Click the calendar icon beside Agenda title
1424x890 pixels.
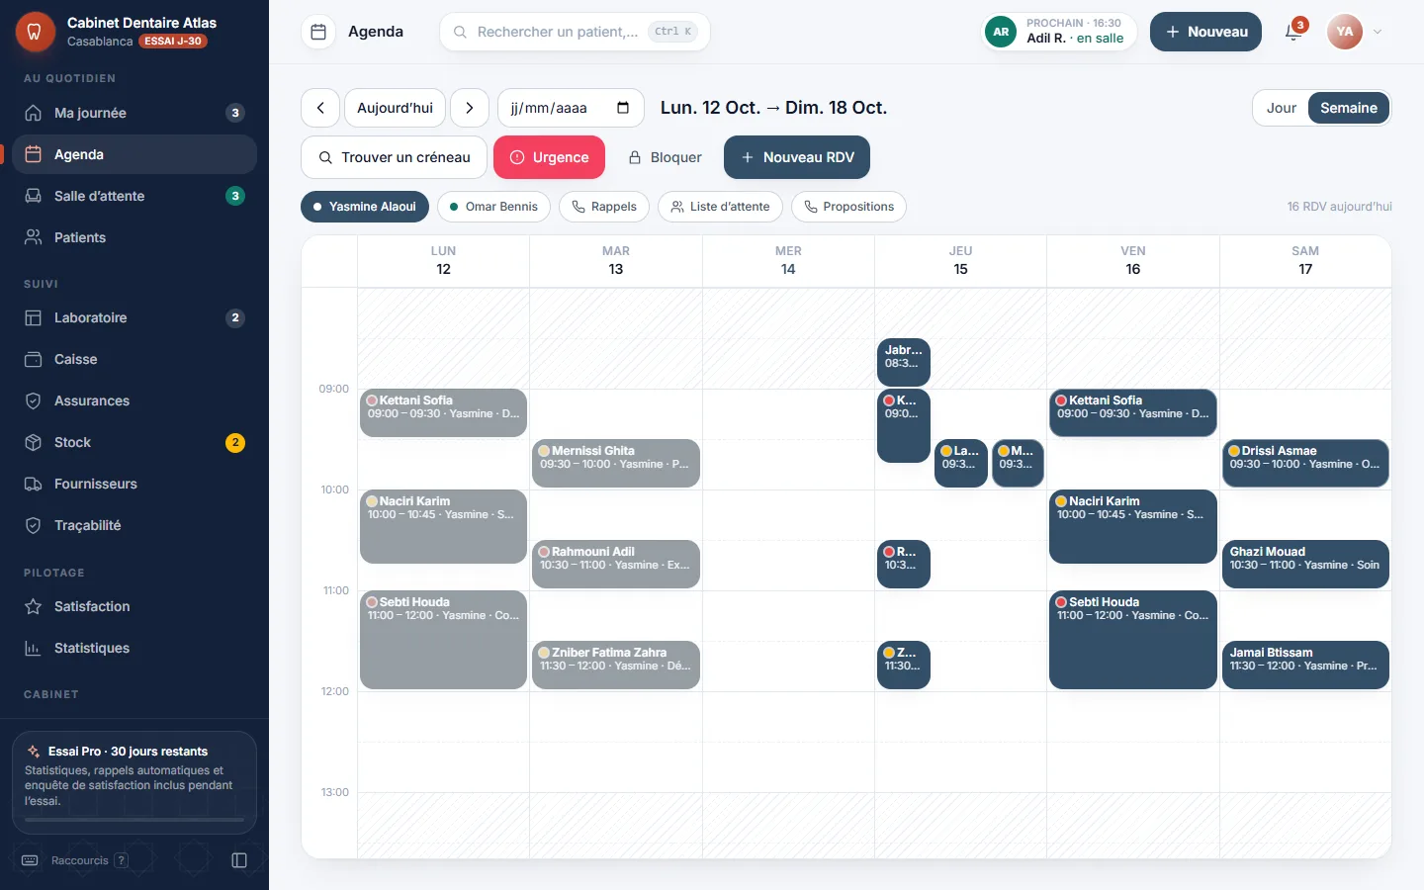[x=318, y=32]
